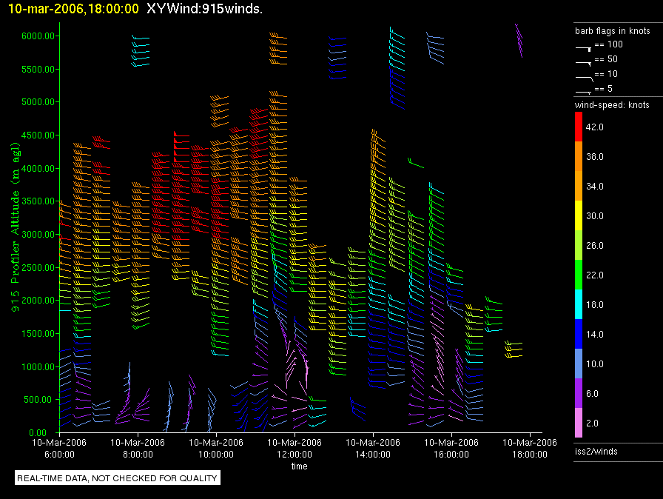The width and height of the screenshot is (663, 499).
Task: Select the pink 2.0 knots color band
Action: coord(579,423)
